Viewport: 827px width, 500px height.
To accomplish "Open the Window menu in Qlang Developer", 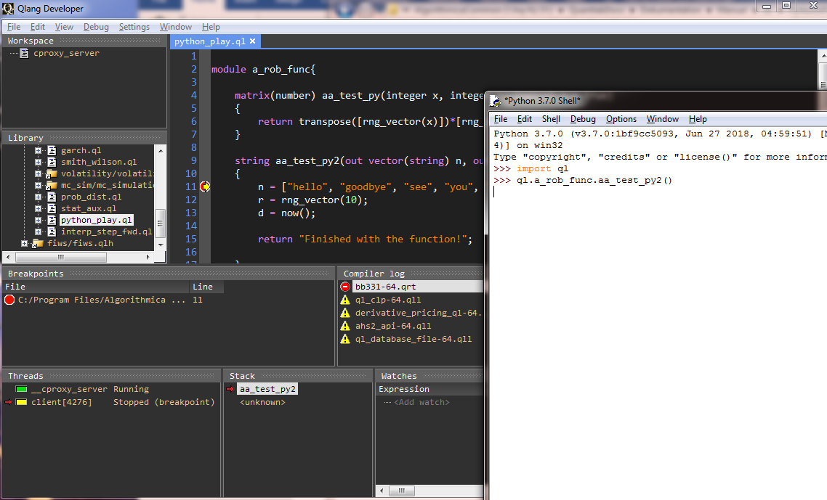I will tap(176, 27).
